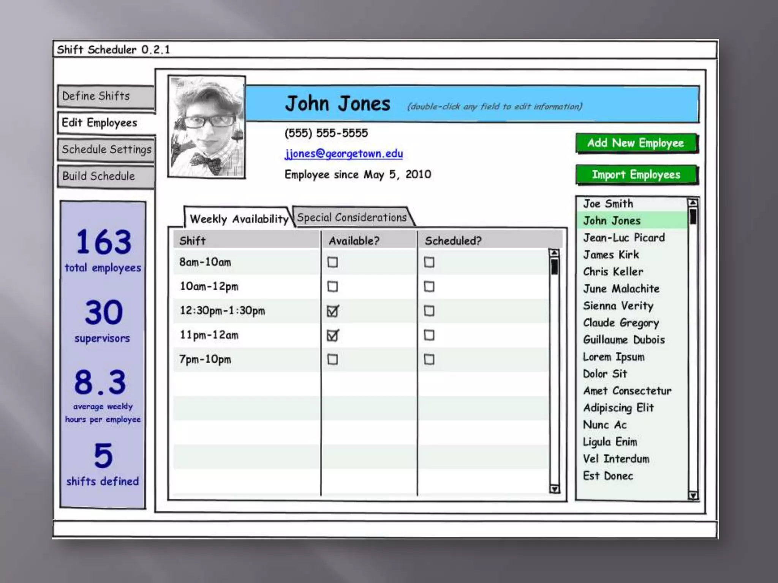
Task: Check Scheduled for the 8am-10am shift
Action: (x=429, y=262)
